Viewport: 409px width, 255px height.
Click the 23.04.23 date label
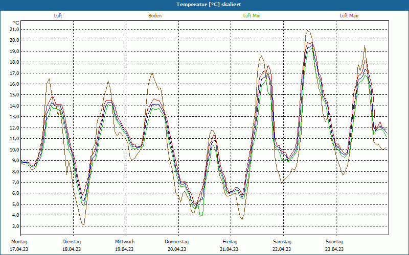[334, 249]
